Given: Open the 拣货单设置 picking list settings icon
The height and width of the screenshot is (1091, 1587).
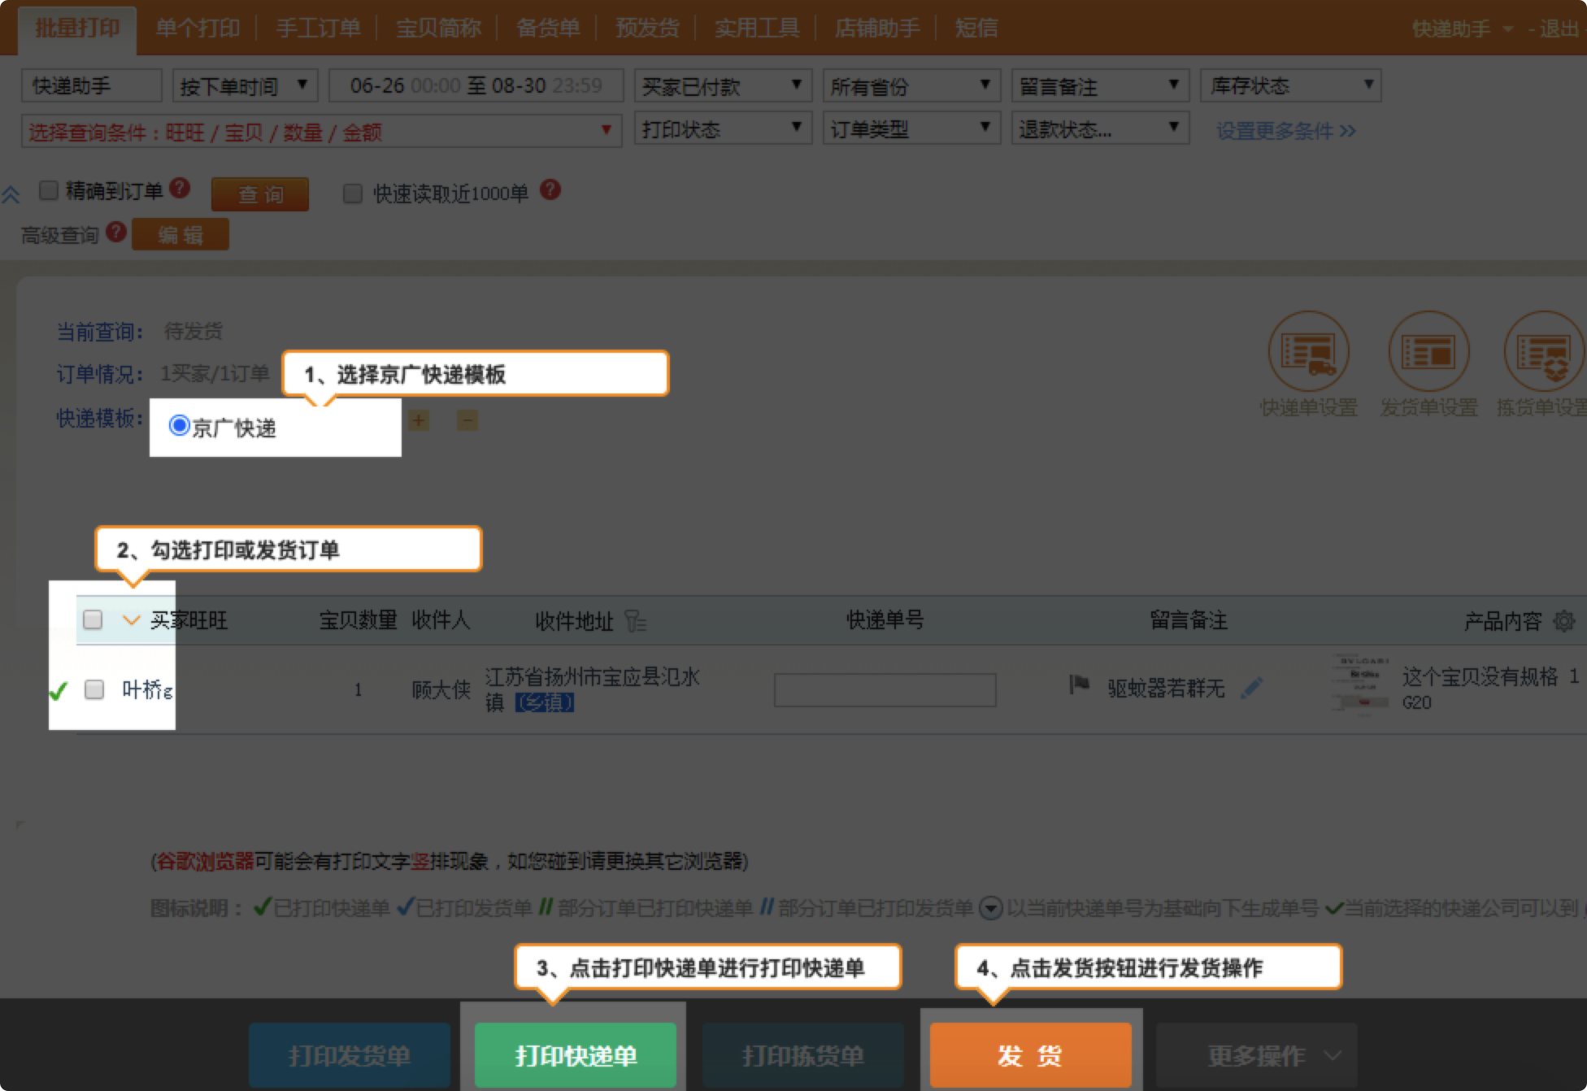Looking at the screenshot, I should click(1544, 351).
